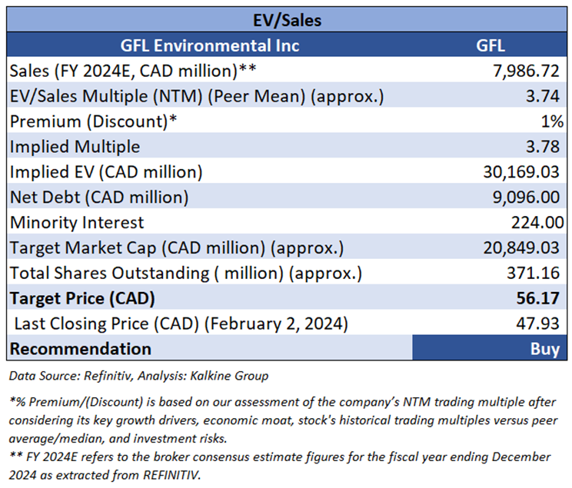The image size is (572, 488).
Task: Click the Total Shares Outstanding label
Action: point(186,273)
